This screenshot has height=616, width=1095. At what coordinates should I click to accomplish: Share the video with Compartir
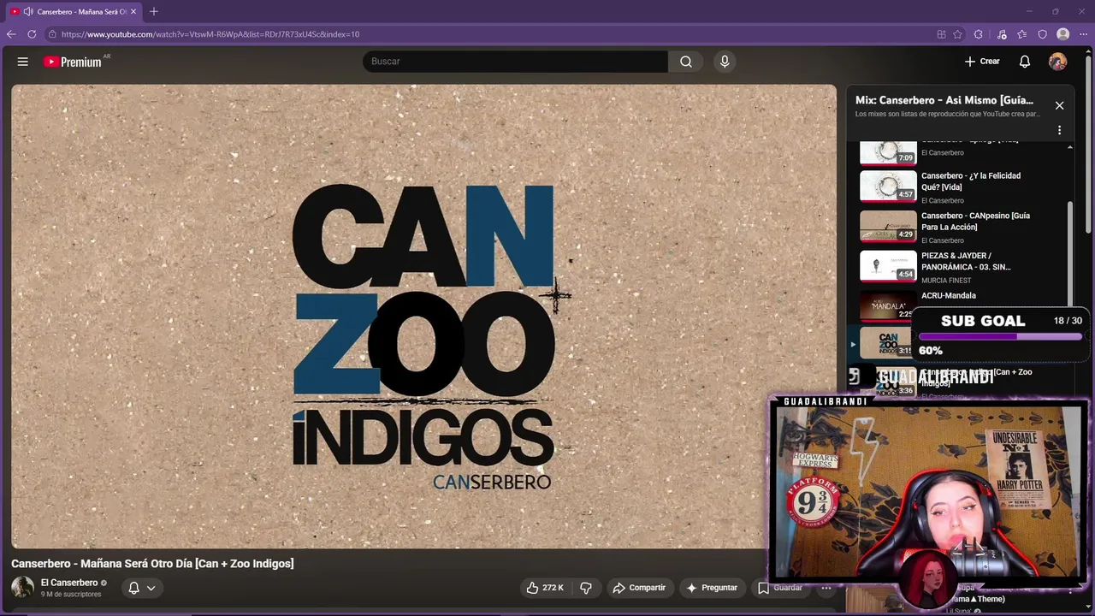coord(639,588)
